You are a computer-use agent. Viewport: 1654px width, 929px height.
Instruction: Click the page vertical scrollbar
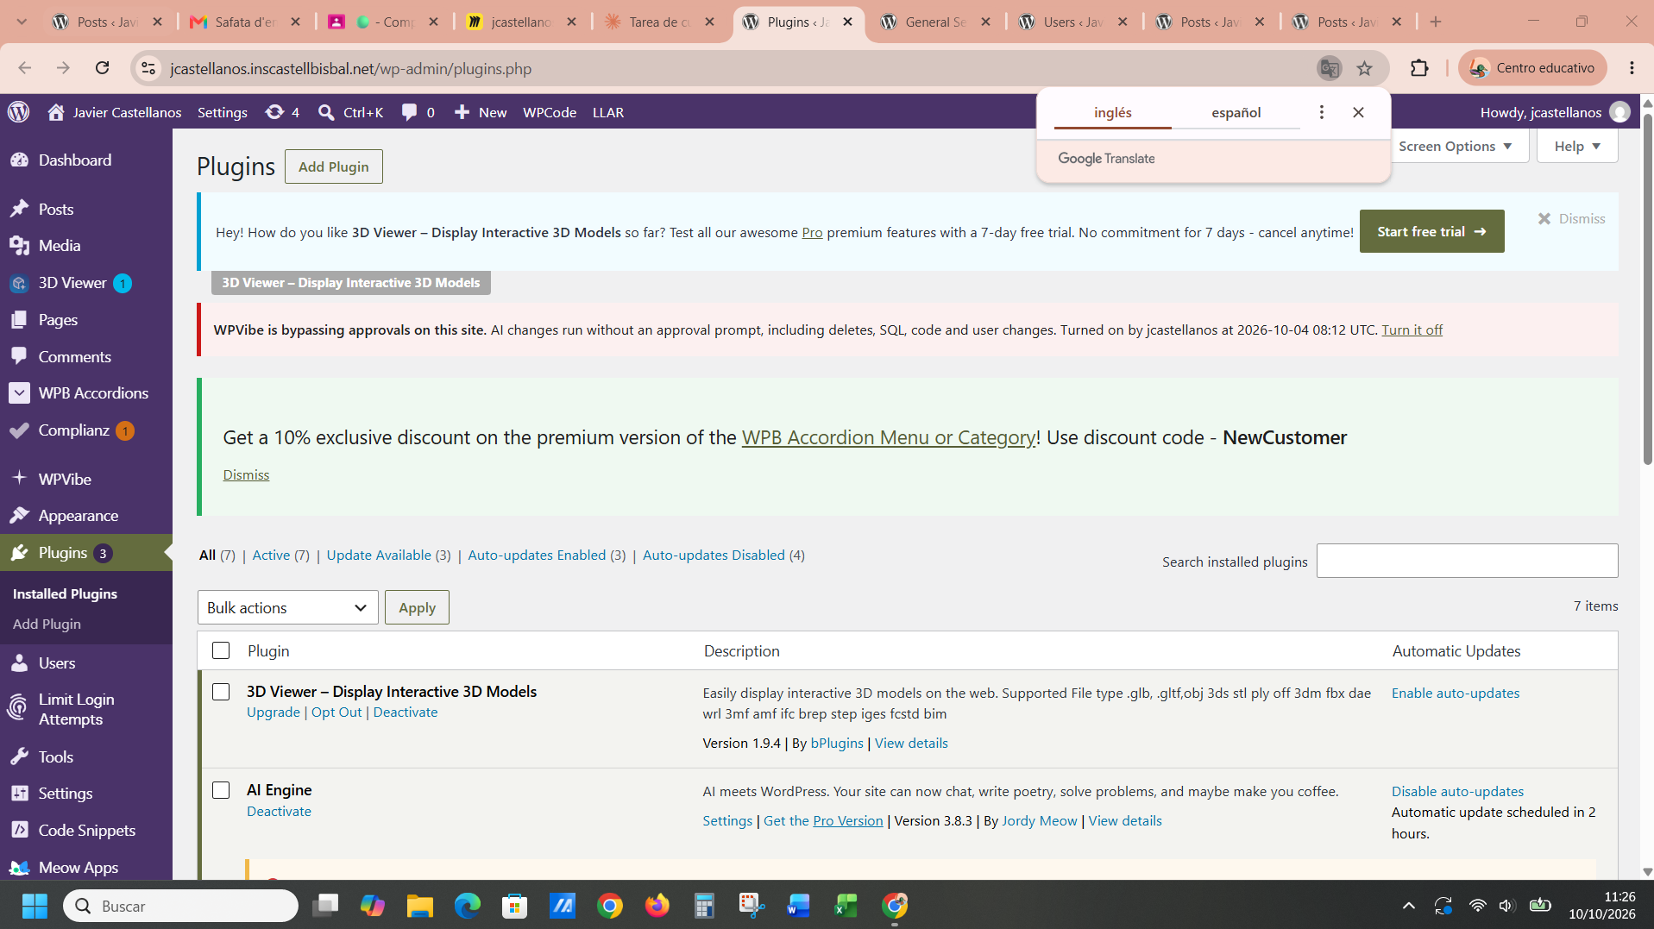click(1647, 289)
